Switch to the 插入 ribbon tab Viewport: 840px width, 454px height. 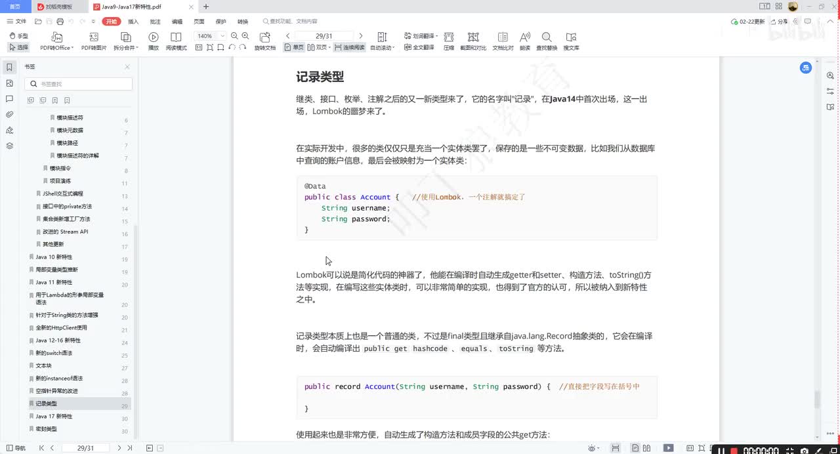(133, 22)
